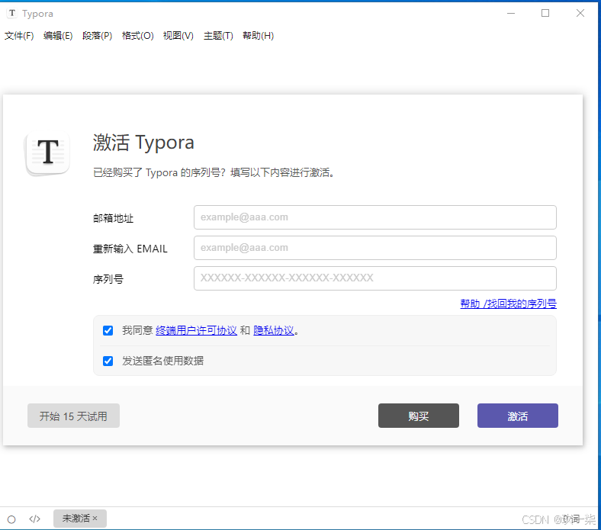Dismiss the 未激活 status badge
Screen dimensions: 601x530
95,518
